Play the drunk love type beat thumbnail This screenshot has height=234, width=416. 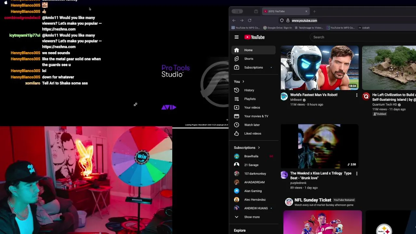tap(319, 146)
